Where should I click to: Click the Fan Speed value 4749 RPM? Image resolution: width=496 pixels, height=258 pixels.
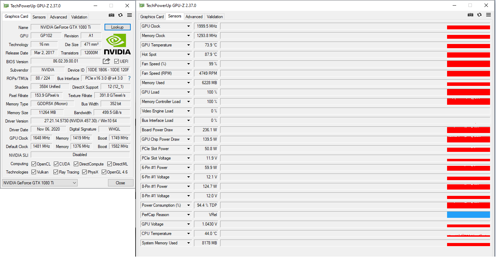pos(206,73)
